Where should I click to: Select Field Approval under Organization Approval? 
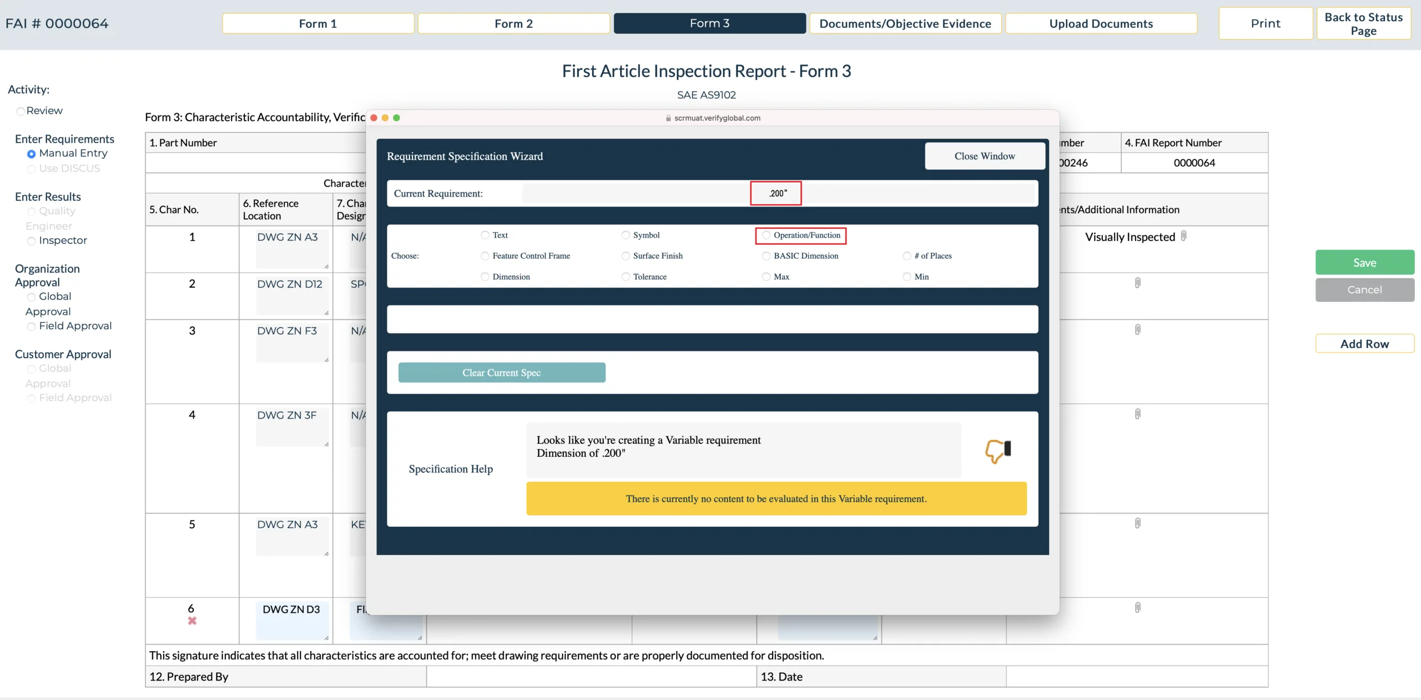coord(32,326)
